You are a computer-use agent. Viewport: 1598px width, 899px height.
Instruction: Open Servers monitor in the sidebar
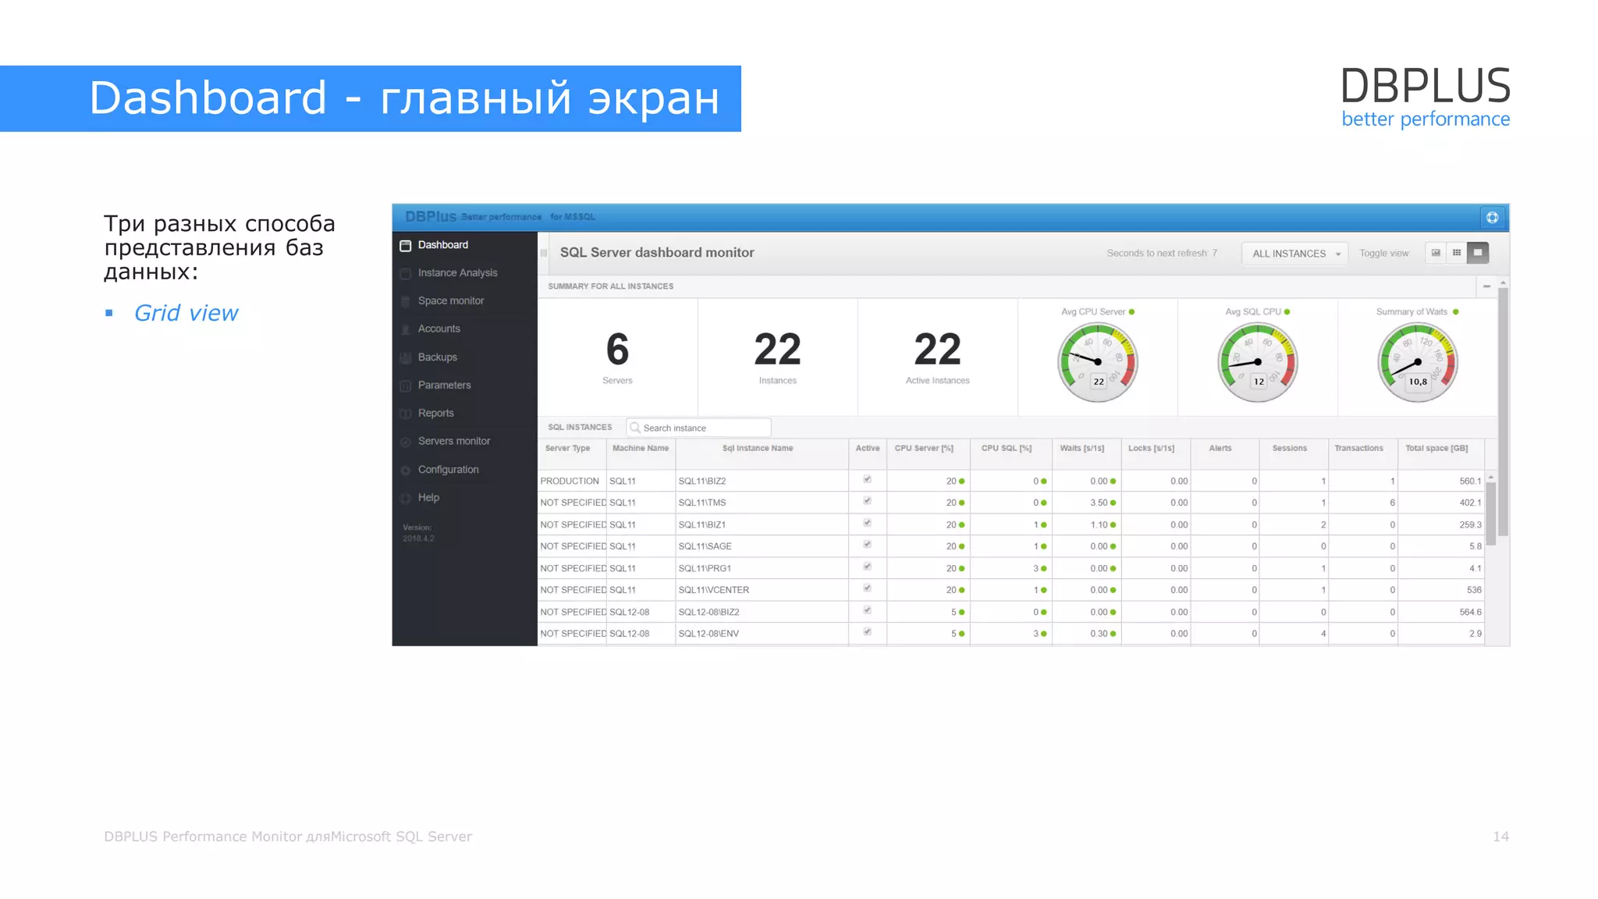pyautogui.click(x=453, y=442)
